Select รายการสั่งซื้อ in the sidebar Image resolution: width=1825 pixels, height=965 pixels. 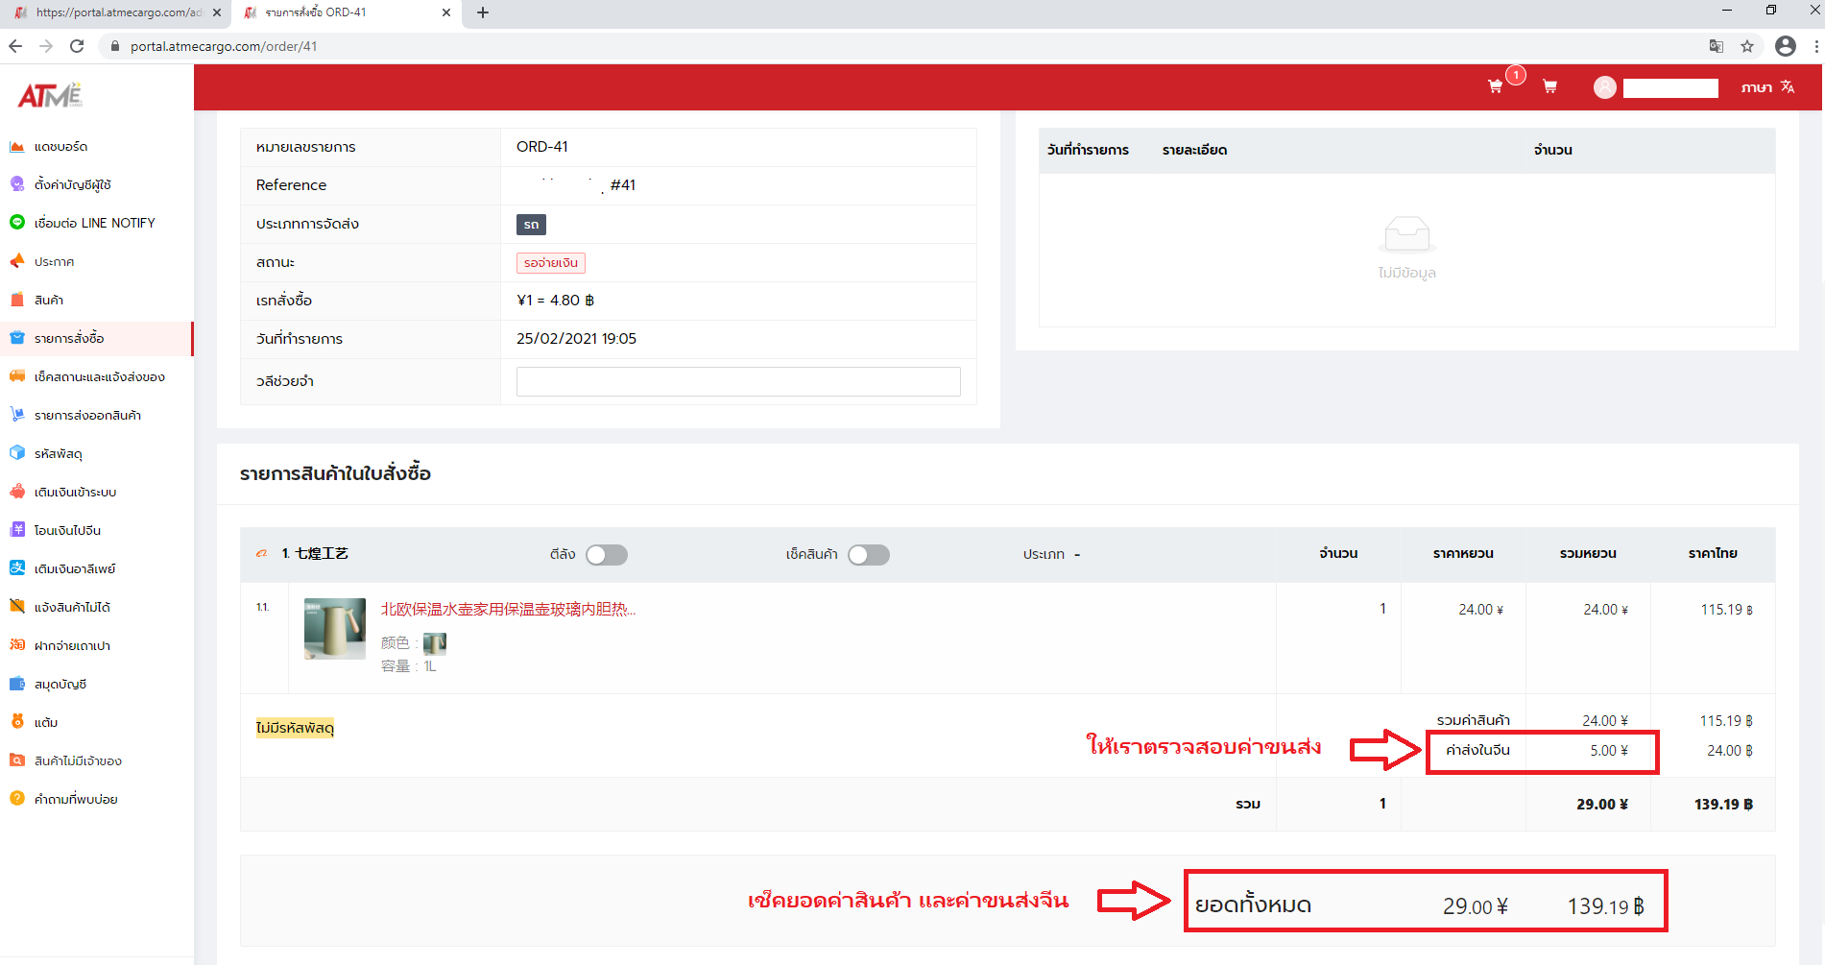(x=69, y=338)
